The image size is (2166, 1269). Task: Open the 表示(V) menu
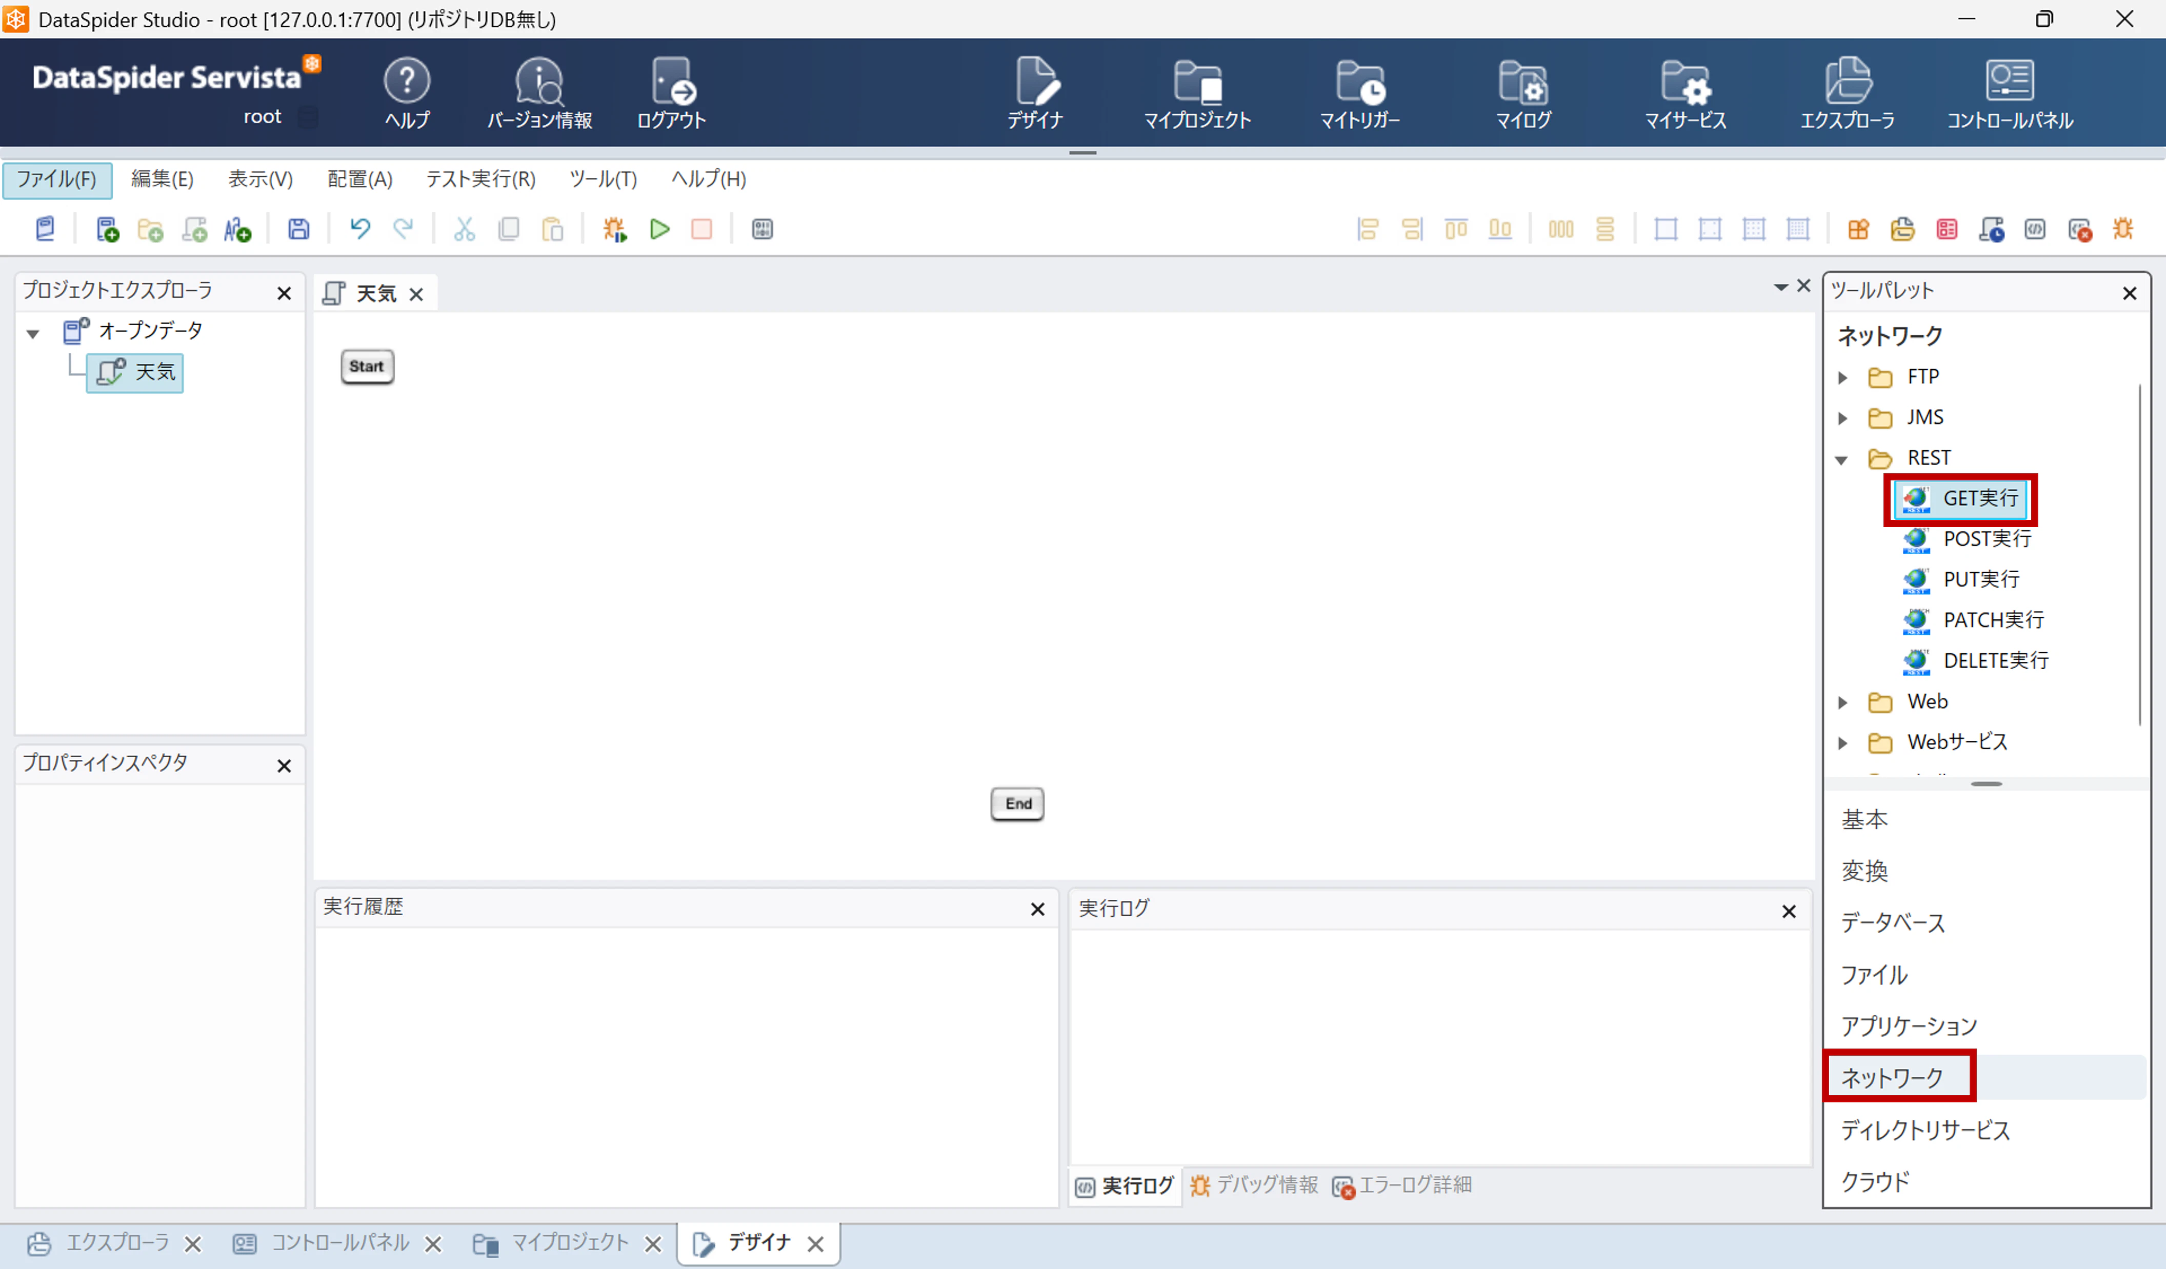click(x=260, y=179)
